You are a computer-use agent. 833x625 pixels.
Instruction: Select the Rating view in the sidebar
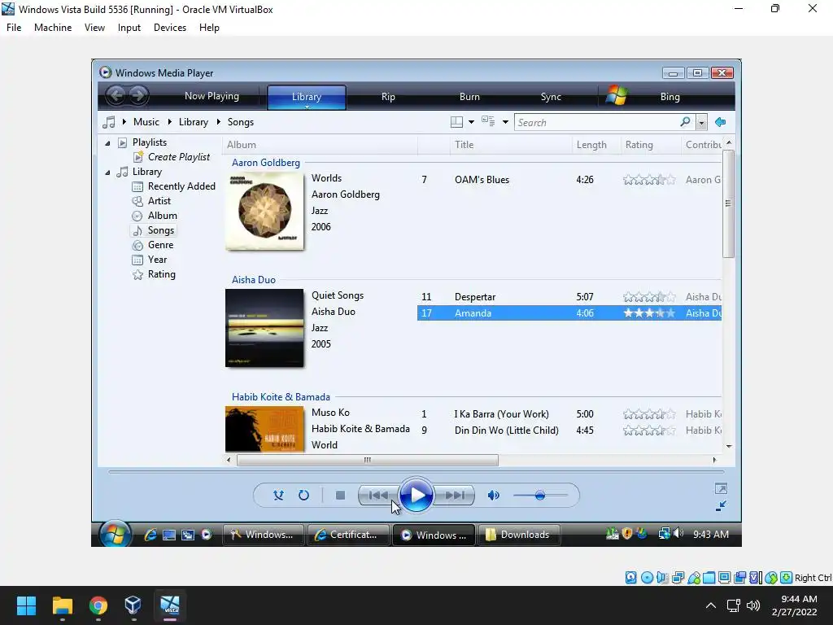pyautogui.click(x=162, y=274)
